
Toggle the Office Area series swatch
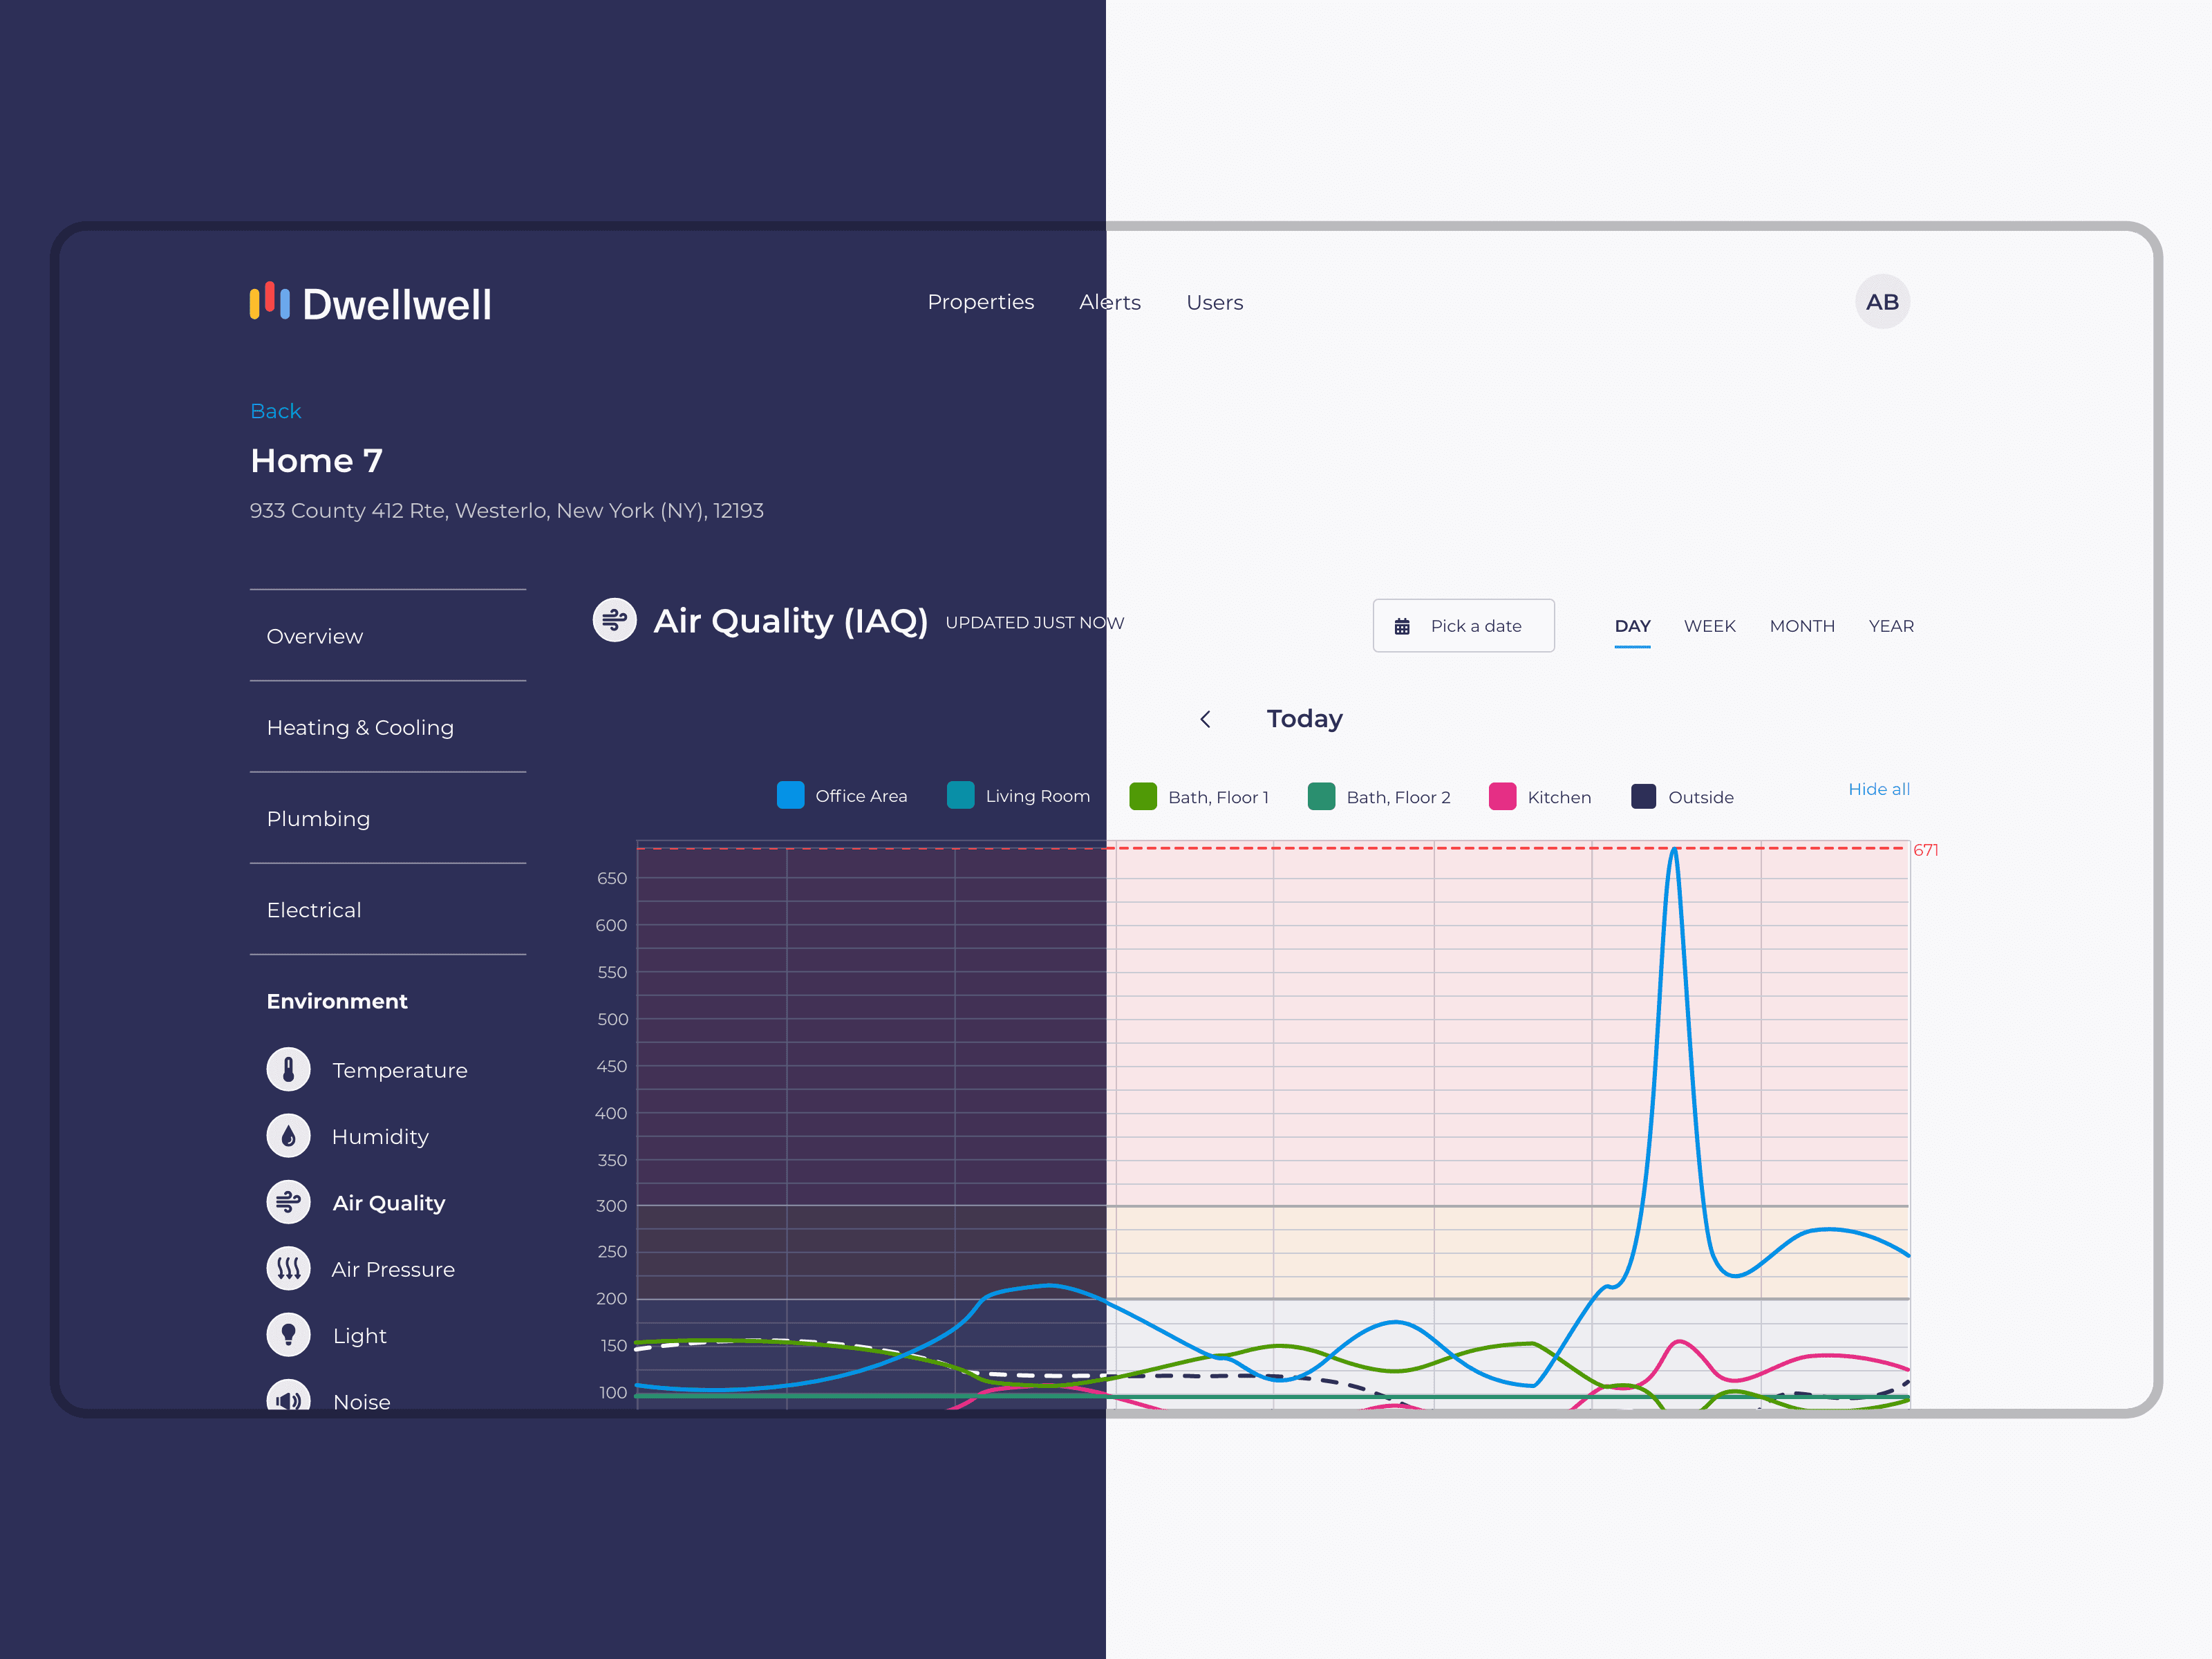pyautogui.click(x=790, y=795)
